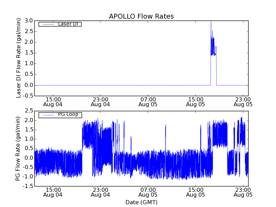The width and height of the screenshot is (276, 207).
Task: Click the 0.0 tick on Laser DI axis
Action: click(x=29, y=85)
